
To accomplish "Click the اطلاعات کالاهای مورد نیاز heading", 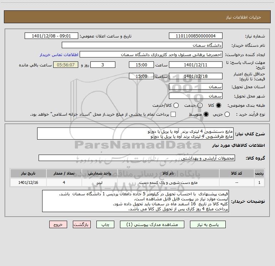I will click(x=239, y=145).
